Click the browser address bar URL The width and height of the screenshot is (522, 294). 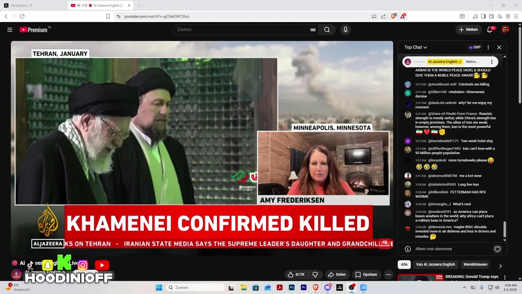(x=157, y=16)
